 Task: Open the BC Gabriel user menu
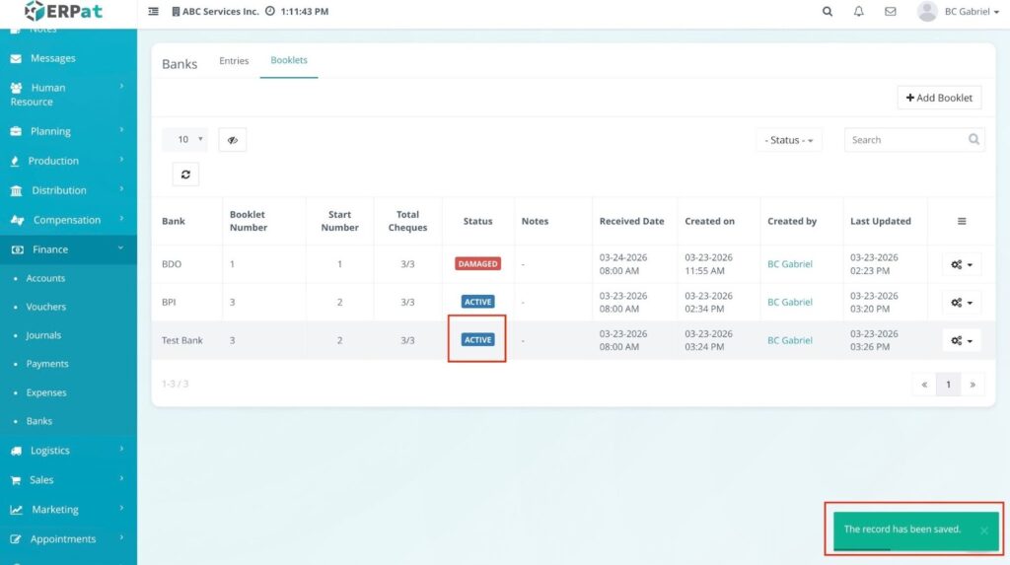(959, 12)
